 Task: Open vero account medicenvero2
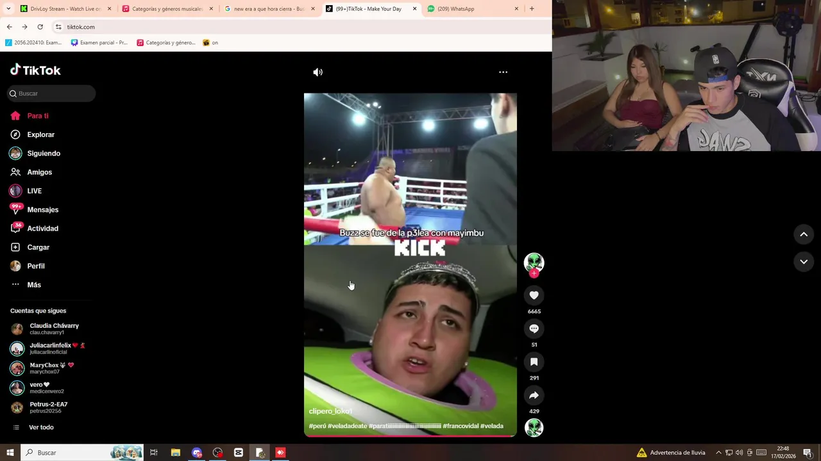[37, 387]
